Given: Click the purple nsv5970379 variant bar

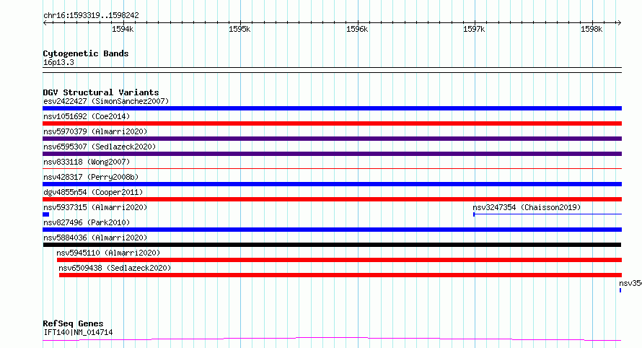Looking at the screenshot, I should 332,139.
